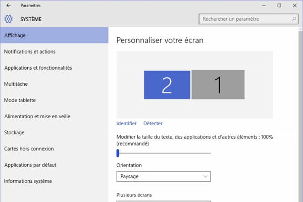
Task: Select display monitor 2 thumbnail
Action: (x=167, y=85)
